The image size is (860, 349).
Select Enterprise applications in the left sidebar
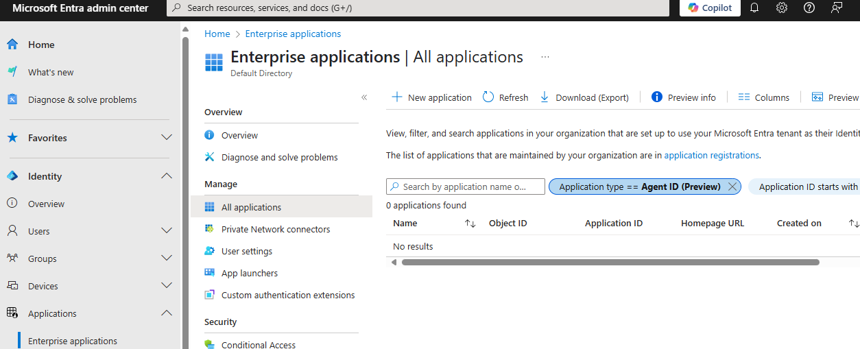73,341
